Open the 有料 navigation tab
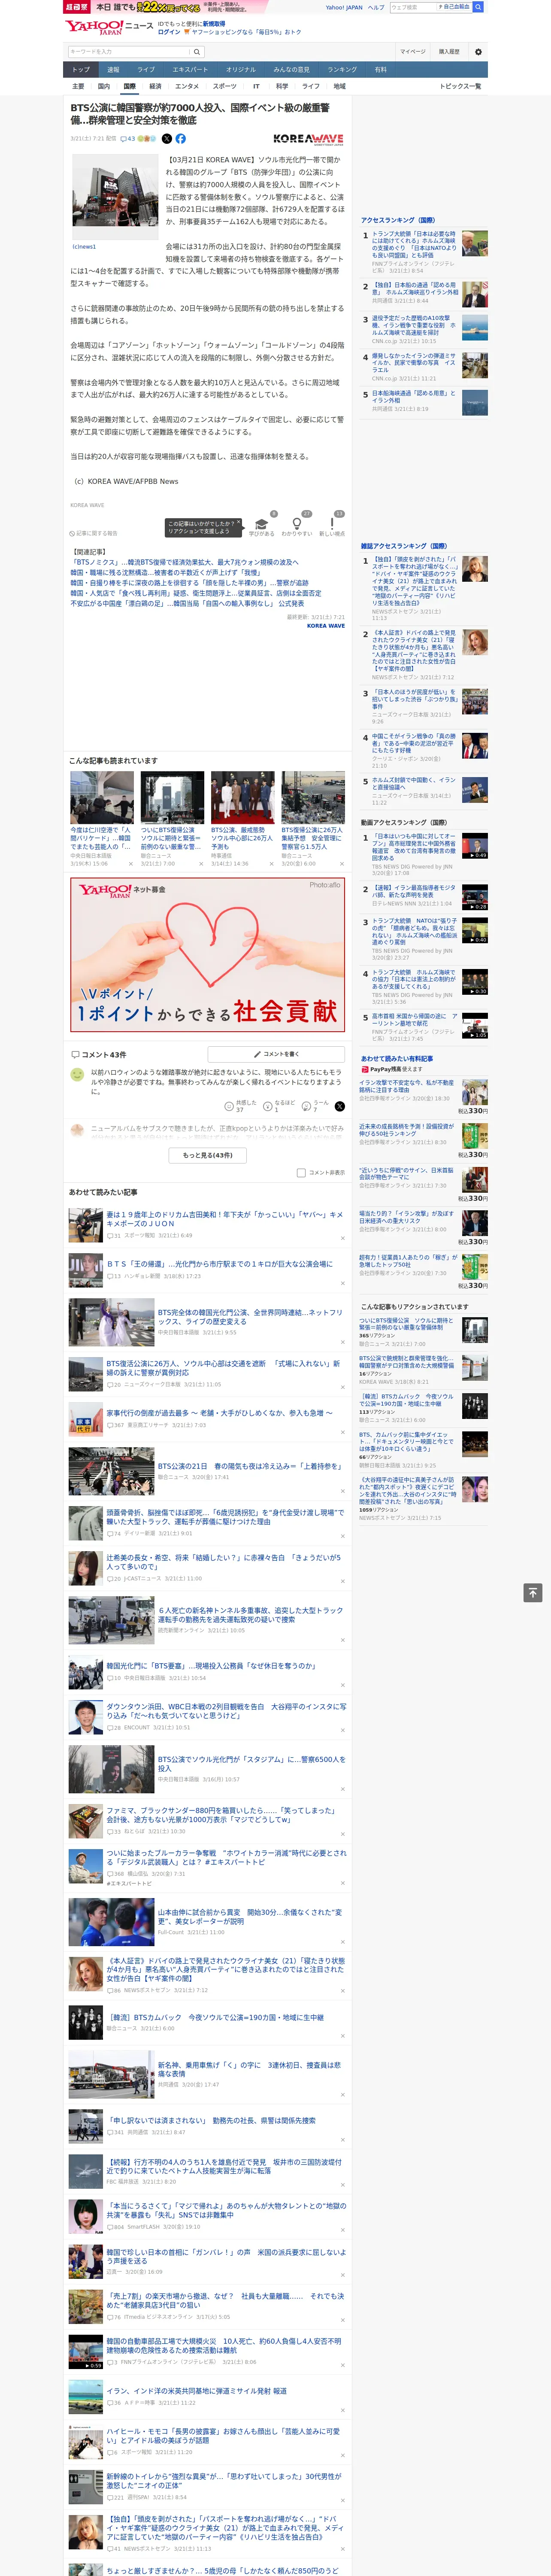This screenshot has width=551, height=2576. pos(380,70)
